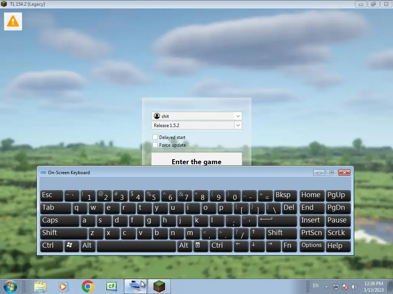Select On-Screen Keyboard taskbar icon
Screen dimensions: 393x294
point(135,286)
